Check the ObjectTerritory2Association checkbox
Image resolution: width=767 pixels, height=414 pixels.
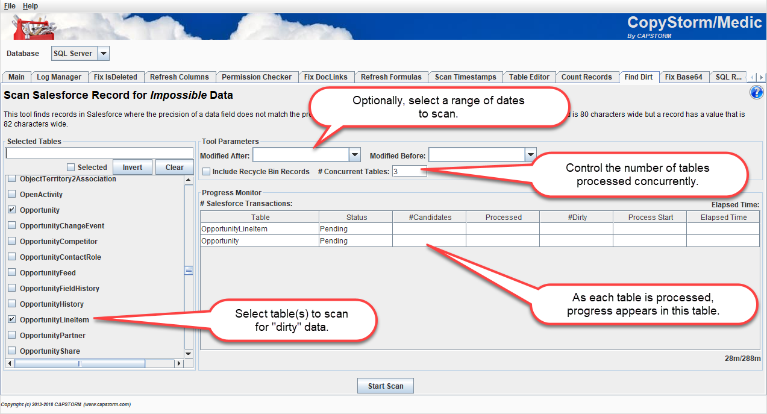pos(12,179)
